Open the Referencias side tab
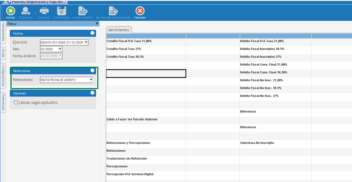The width and height of the screenshot is (352, 182). click(3, 102)
